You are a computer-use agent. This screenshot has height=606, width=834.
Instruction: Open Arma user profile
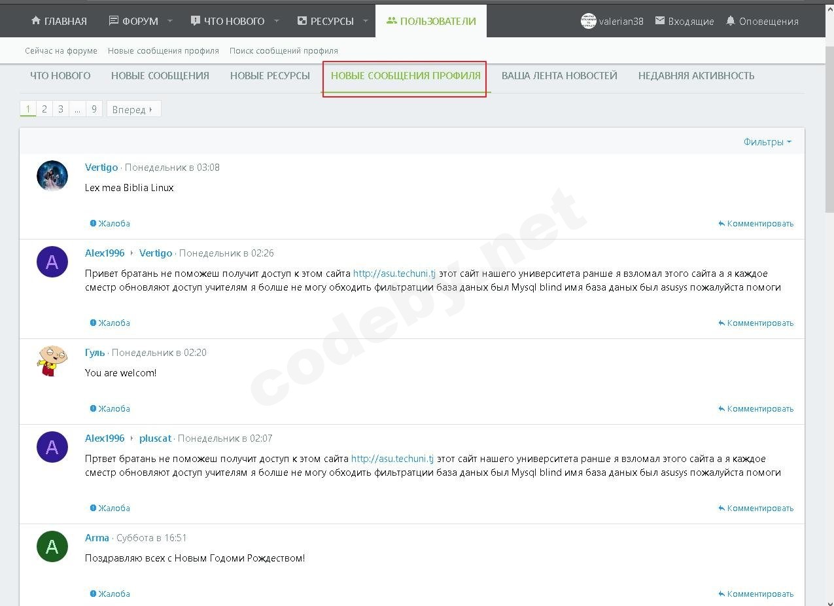tap(97, 538)
